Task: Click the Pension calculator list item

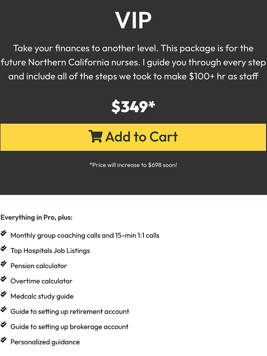Action: [x=39, y=266]
